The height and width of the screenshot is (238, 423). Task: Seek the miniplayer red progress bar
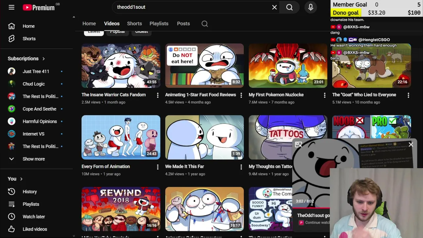311,209
